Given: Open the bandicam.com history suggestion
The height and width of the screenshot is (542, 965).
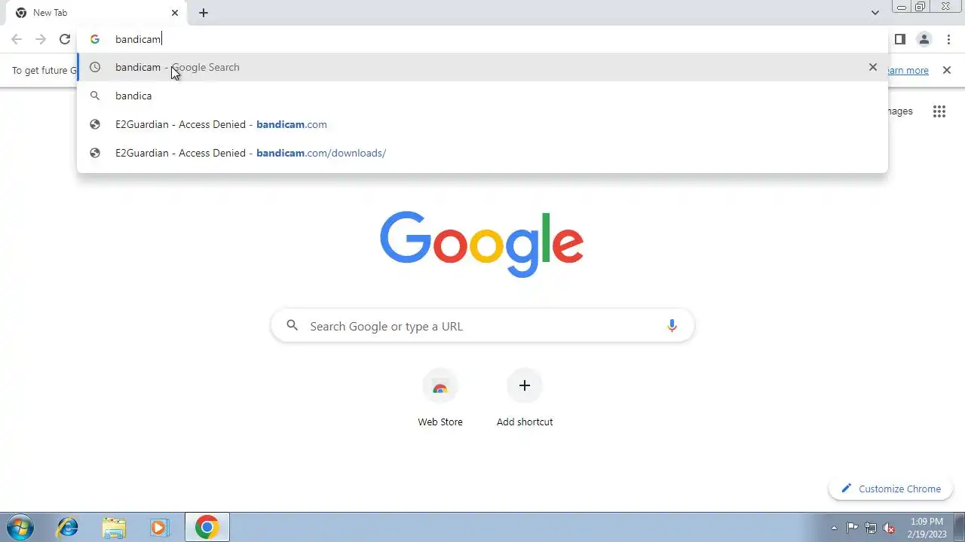Looking at the screenshot, I should coord(482,124).
